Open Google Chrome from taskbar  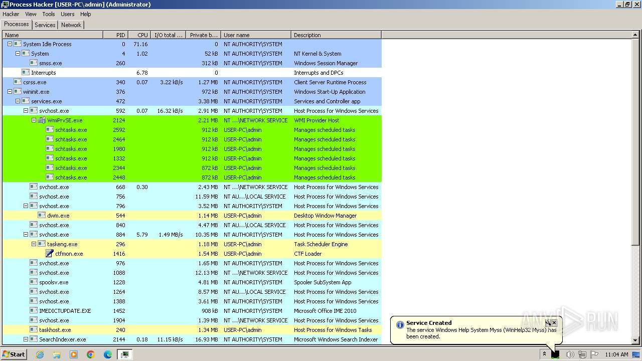91,354
